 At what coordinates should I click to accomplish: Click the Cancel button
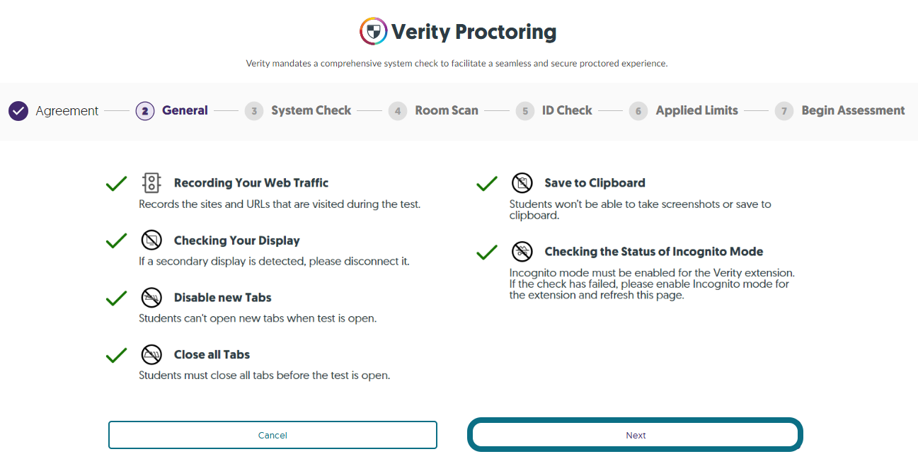click(272, 435)
